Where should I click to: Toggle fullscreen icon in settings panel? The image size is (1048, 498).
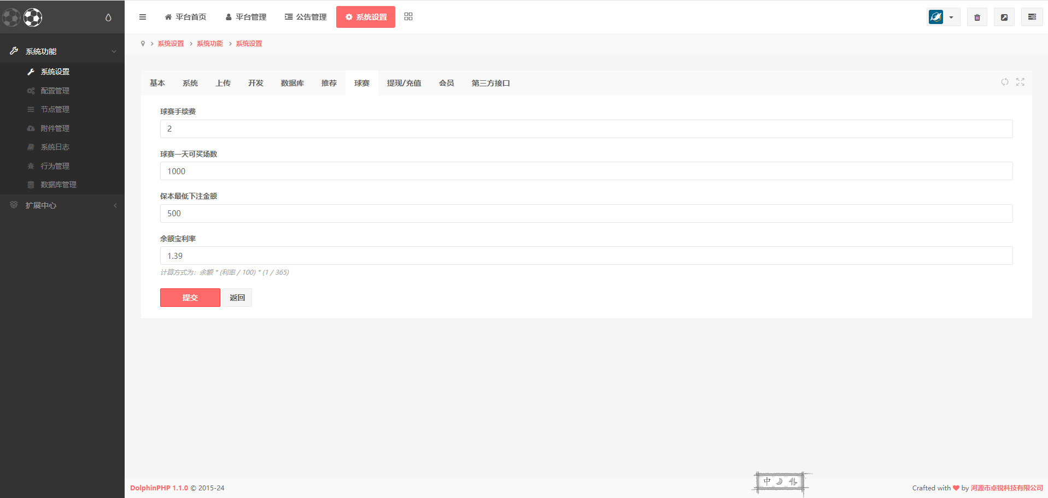click(1020, 82)
